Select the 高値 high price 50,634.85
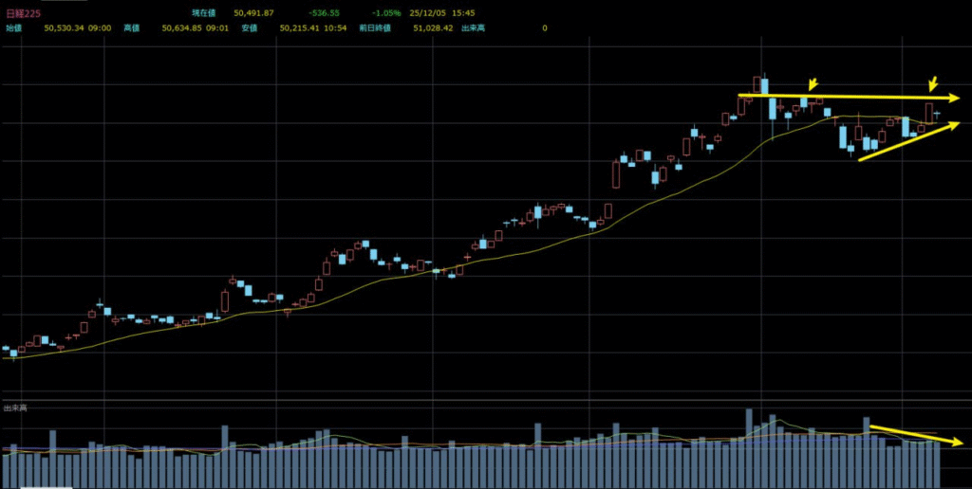 180,28
